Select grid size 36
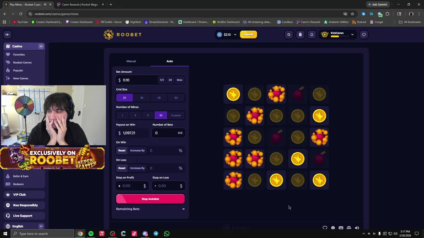The width and height of the screenshot is (424, 238). [142, 98]
